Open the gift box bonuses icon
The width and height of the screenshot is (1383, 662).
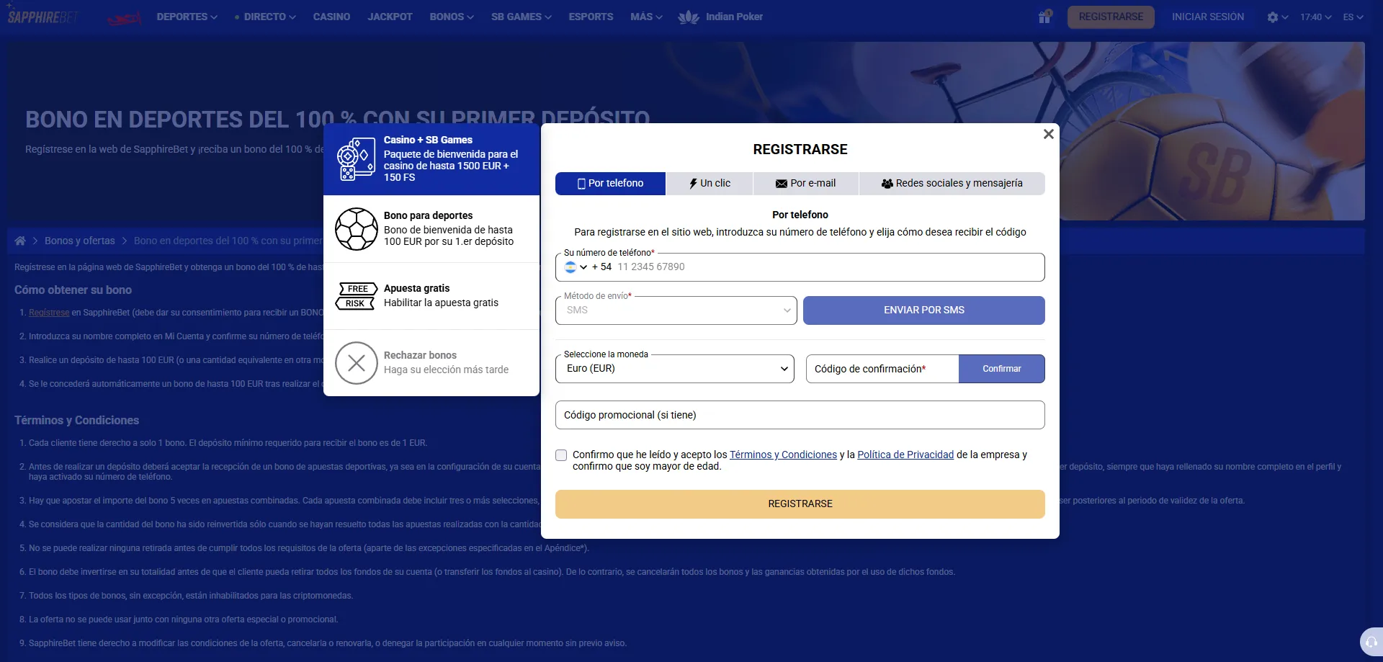point(1044,17)
